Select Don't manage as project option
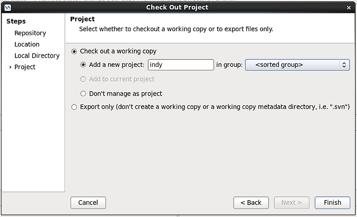This screenshot has height=217, width=357. (83, 94)
